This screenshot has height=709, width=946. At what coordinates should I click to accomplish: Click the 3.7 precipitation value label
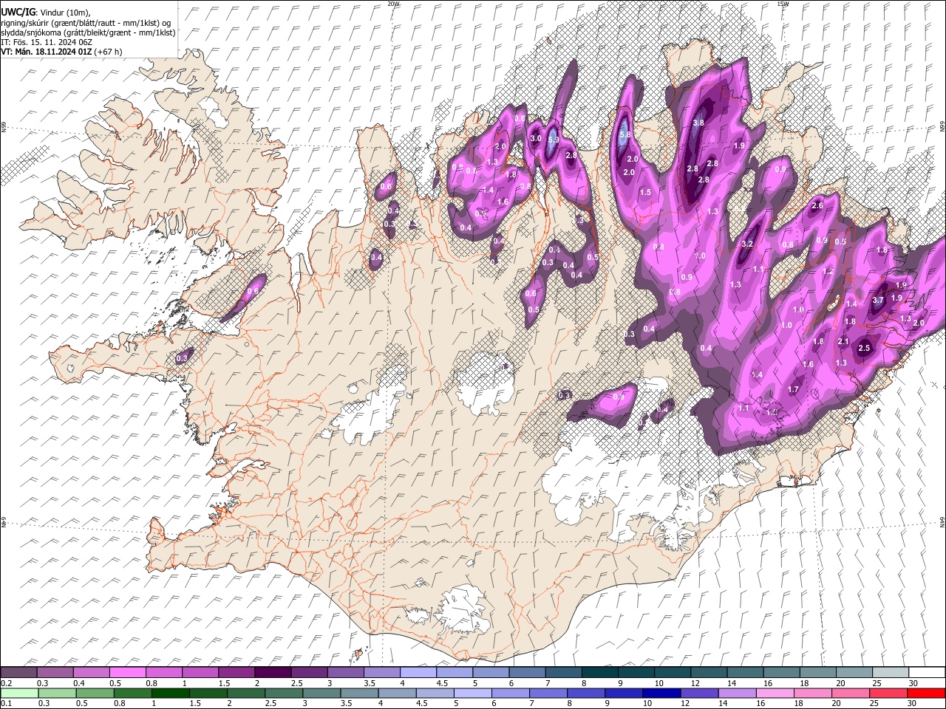click(878, 301)
